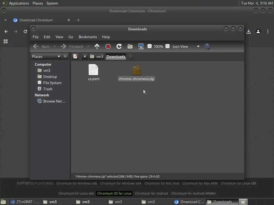Open the Back history dropdown arrow
The image size is (274, 205).
point(55,46)
